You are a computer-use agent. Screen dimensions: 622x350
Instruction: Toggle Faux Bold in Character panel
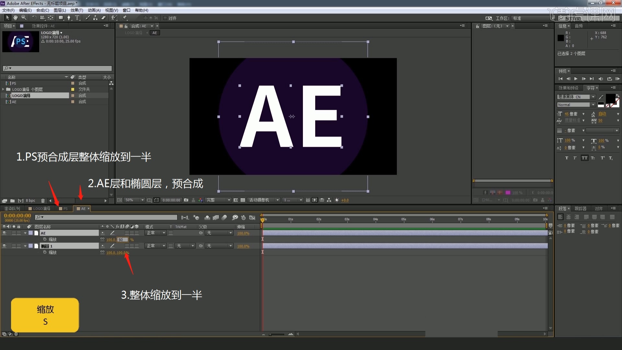tap(567, 158)
